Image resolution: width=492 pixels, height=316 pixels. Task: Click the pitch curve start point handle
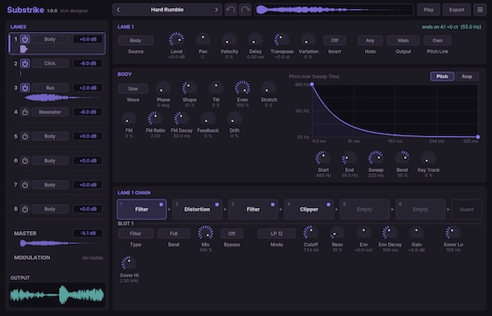(312, 84)
